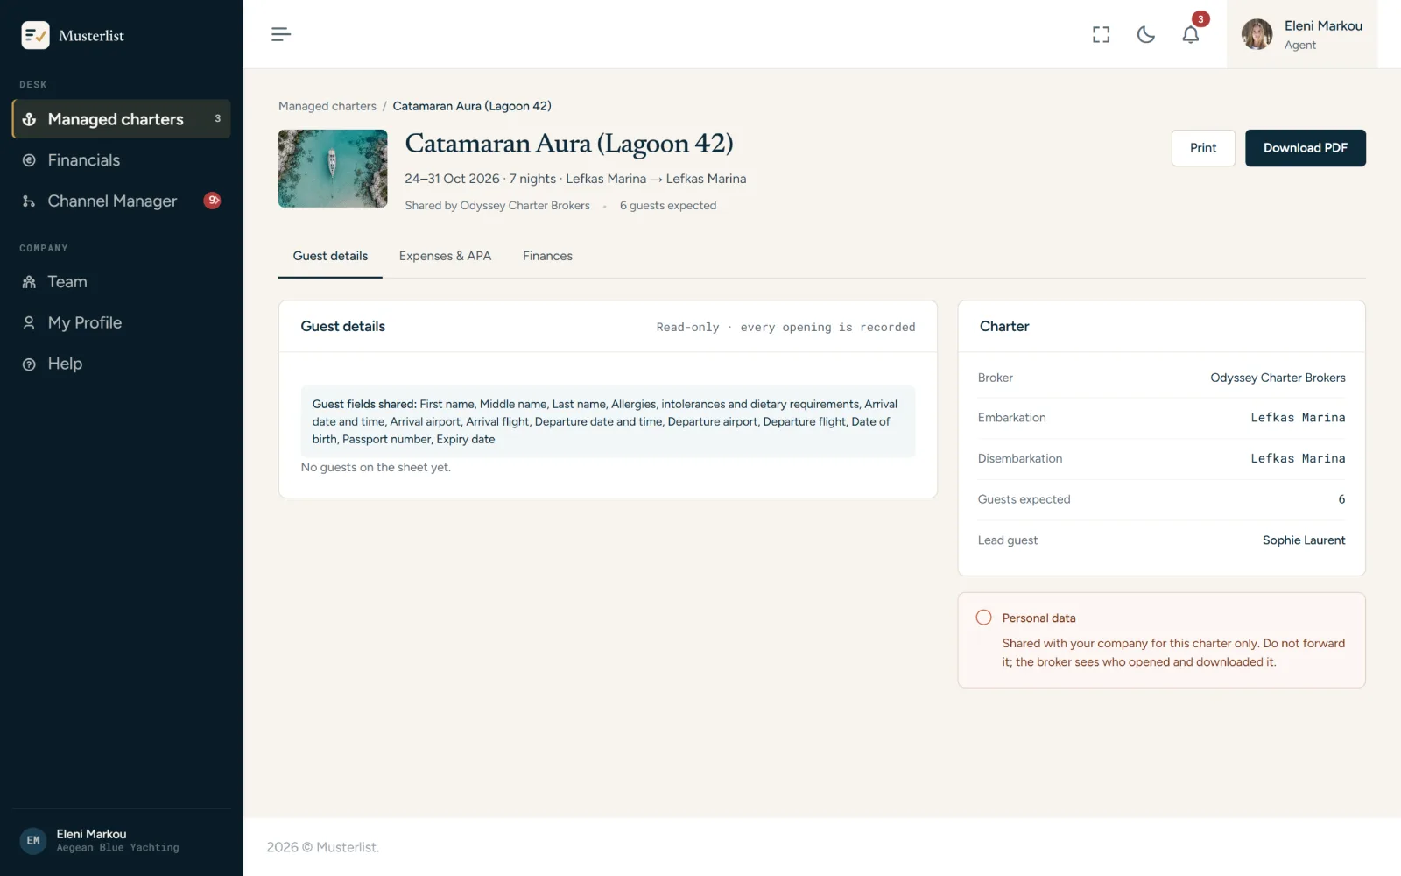Open the Eleni Markou Agent account menu
1401x876 pixels.
pos(1301,34)
